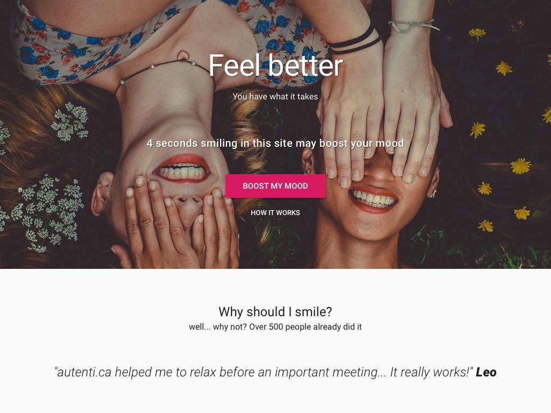This screenshot has height=413, width=551.
Task: Click the green string bracelet
Action: (x=413, y=26)
